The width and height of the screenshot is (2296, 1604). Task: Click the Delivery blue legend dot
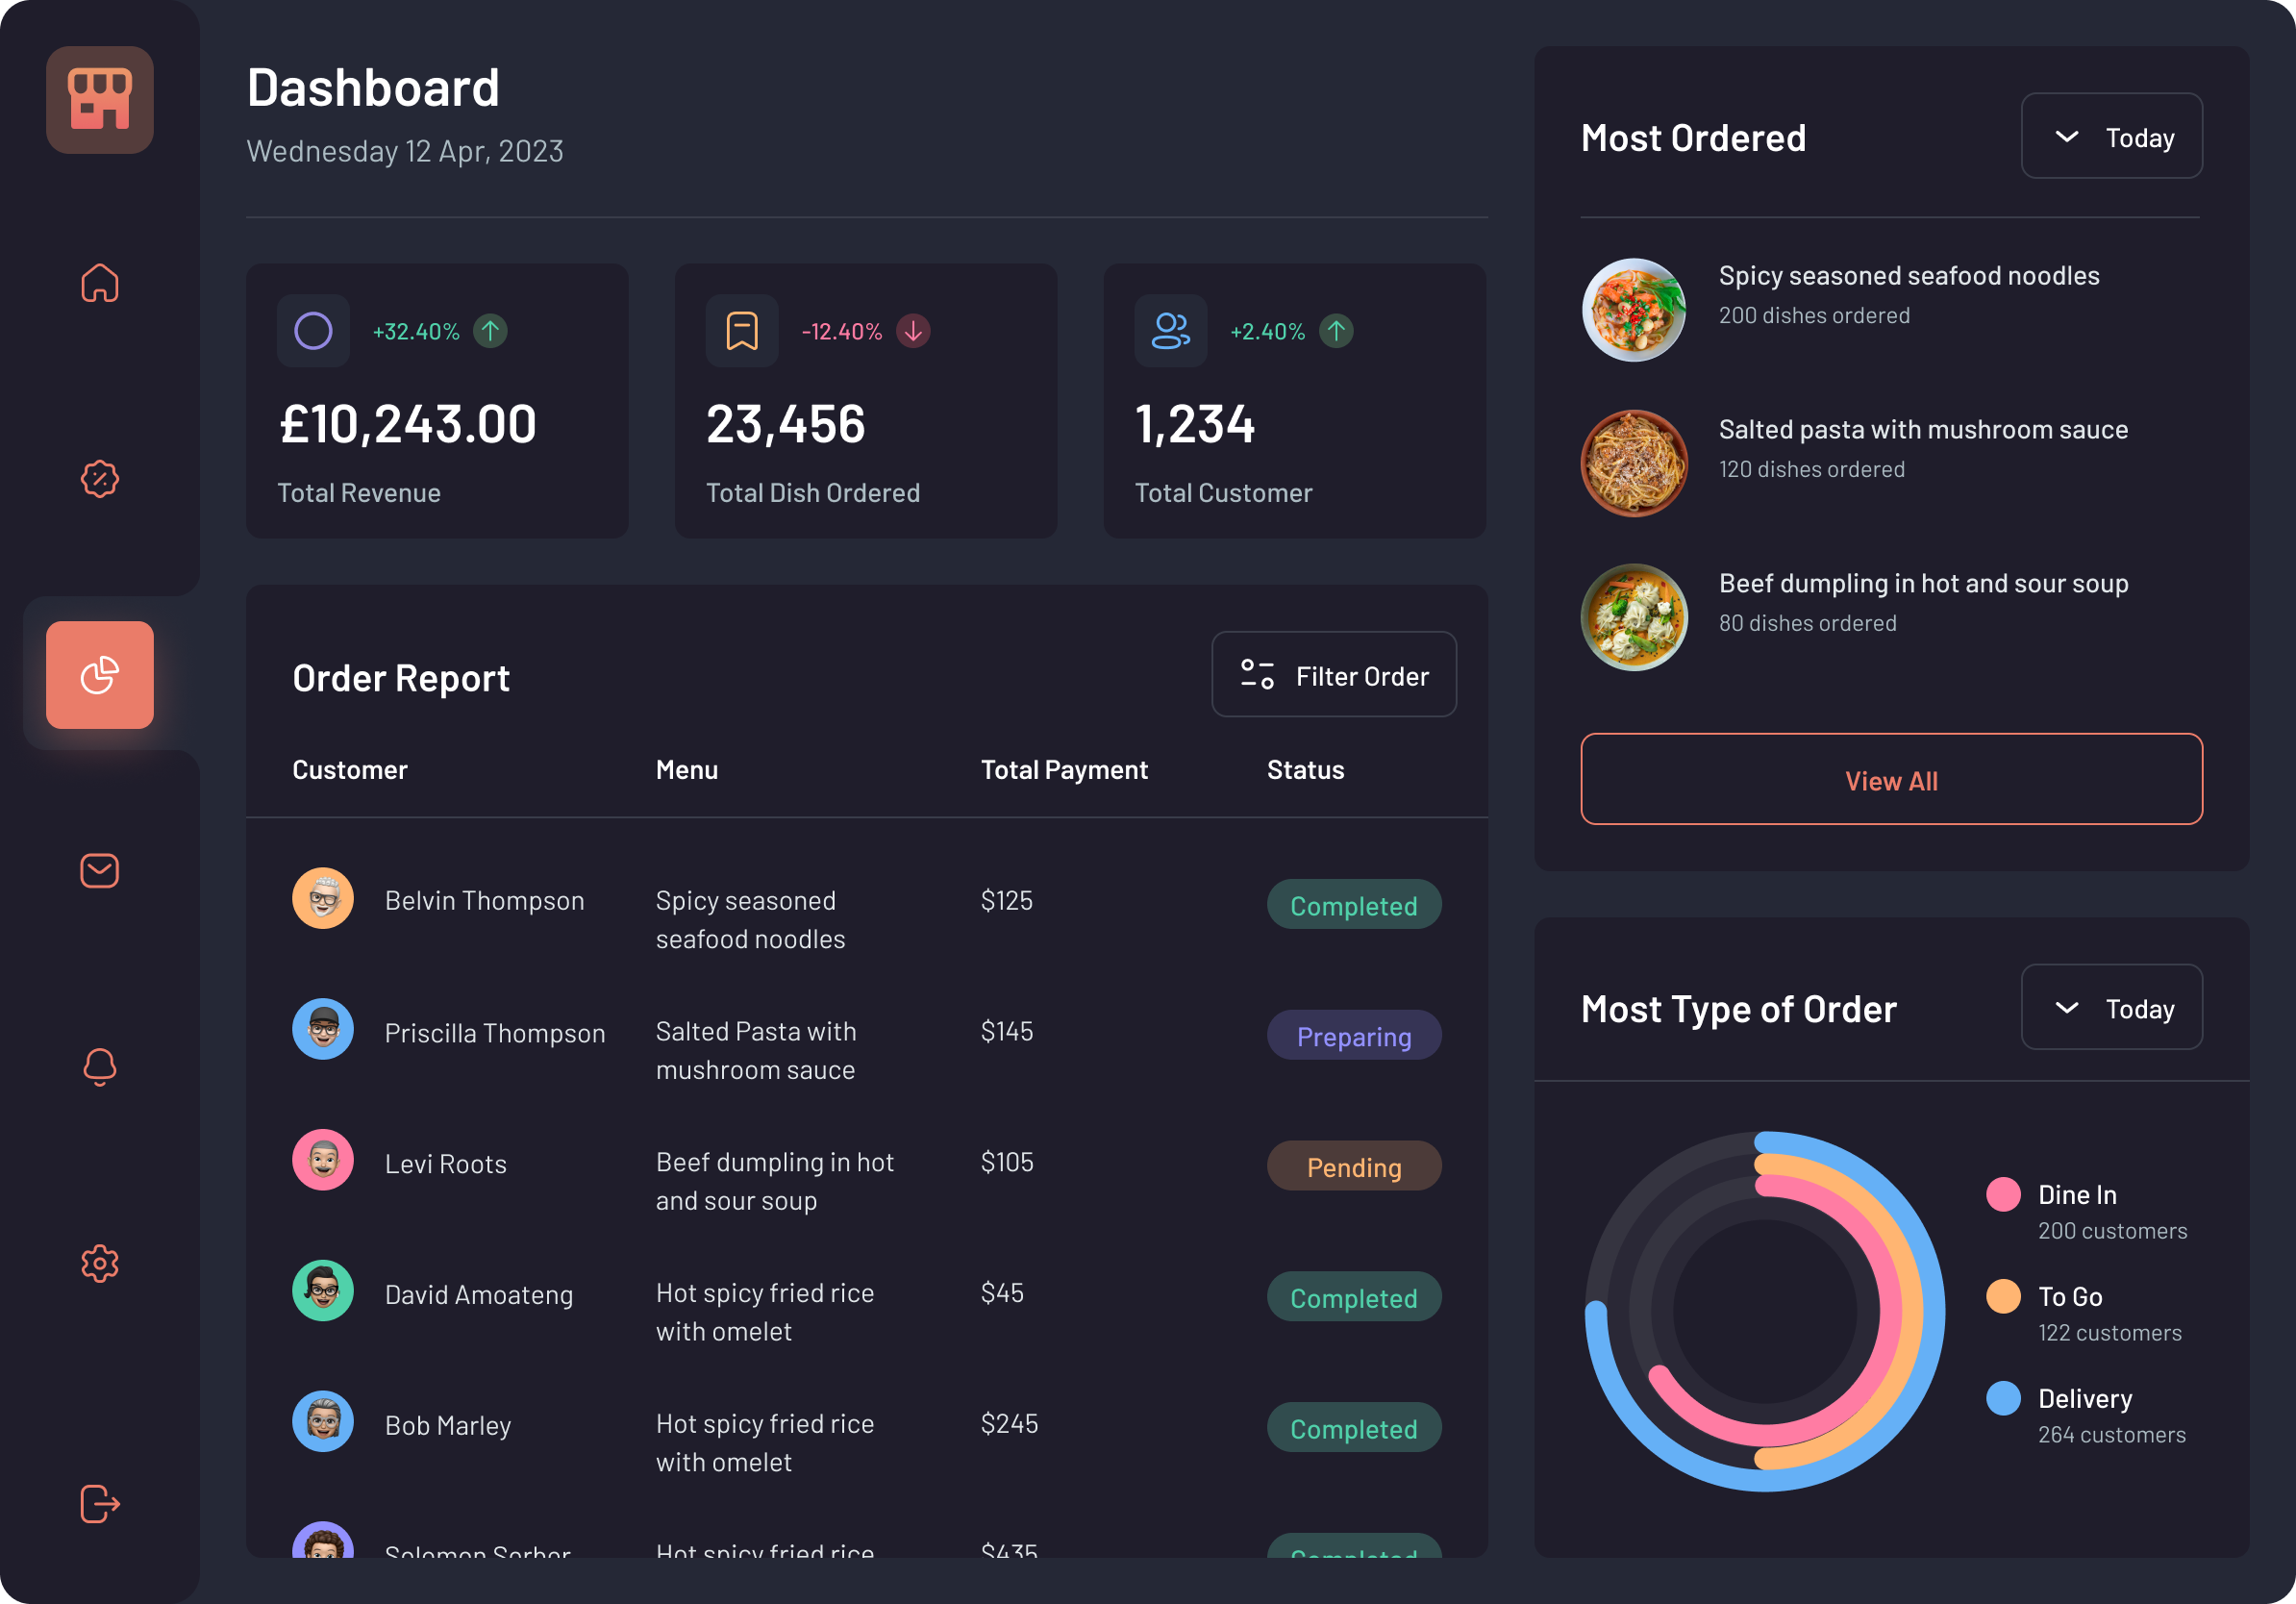pos(2003,1398)
